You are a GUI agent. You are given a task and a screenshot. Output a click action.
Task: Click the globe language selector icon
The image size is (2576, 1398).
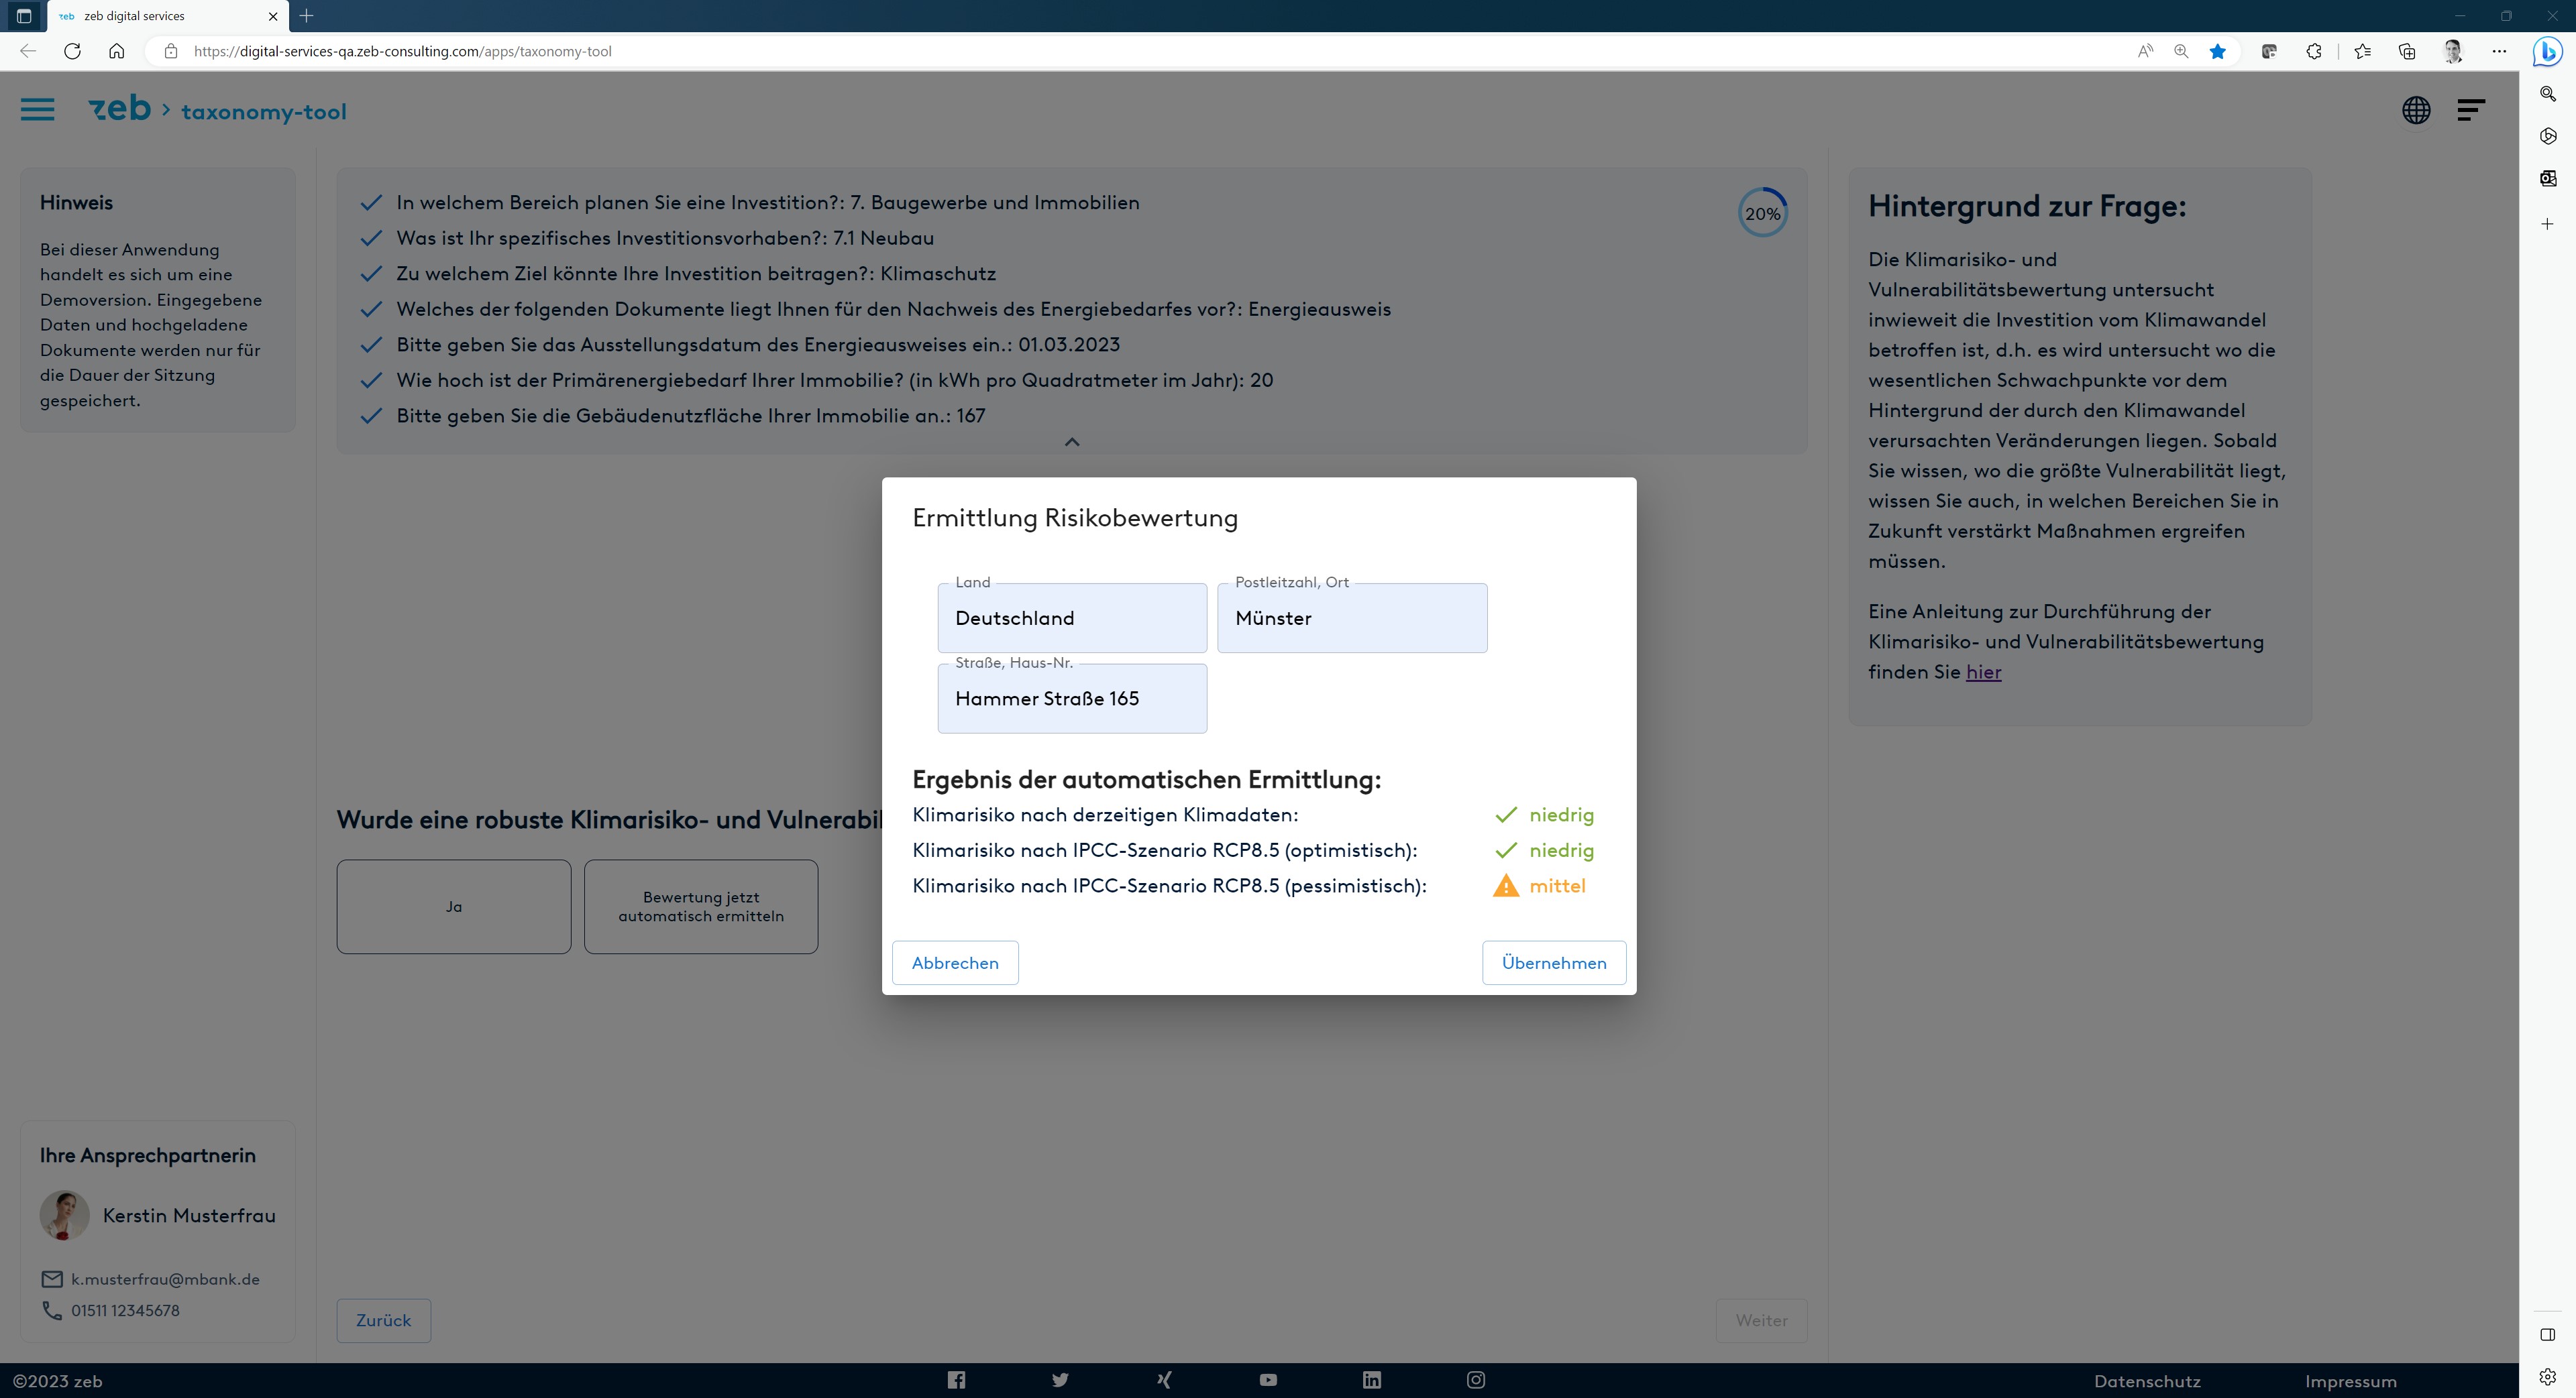[x=2416, y=110]
